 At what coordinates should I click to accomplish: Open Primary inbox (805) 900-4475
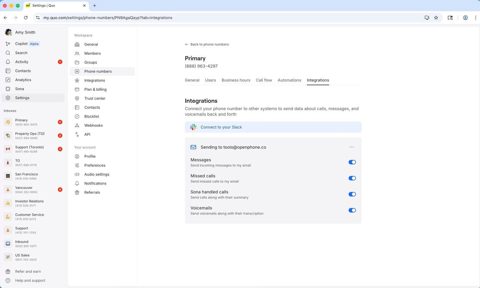pyautogui.click(x=33, y=122)
